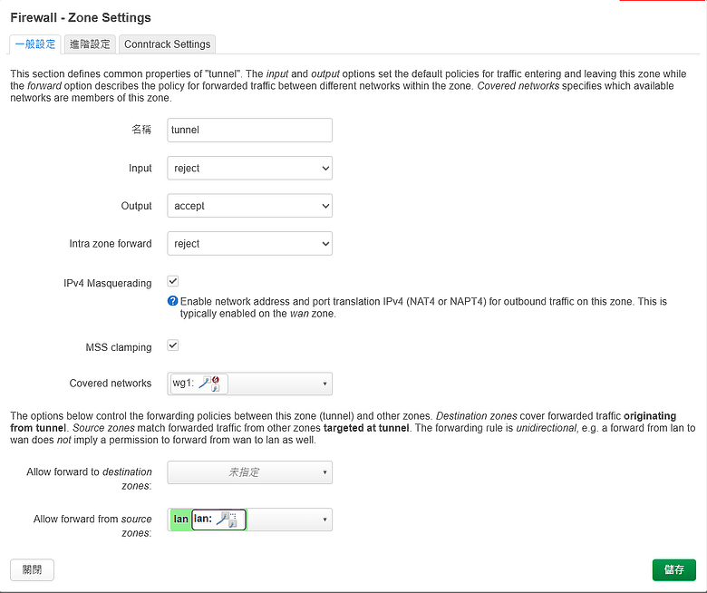Expand the Allow forward to destination zones dropdown

click(x=250, y=472)
